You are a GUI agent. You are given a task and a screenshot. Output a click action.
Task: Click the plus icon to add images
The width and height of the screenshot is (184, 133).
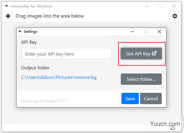[8, 16]
